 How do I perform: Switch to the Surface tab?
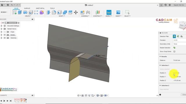(27, 8)
